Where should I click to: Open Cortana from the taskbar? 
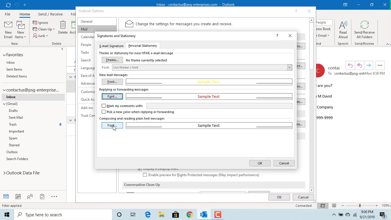119,215
